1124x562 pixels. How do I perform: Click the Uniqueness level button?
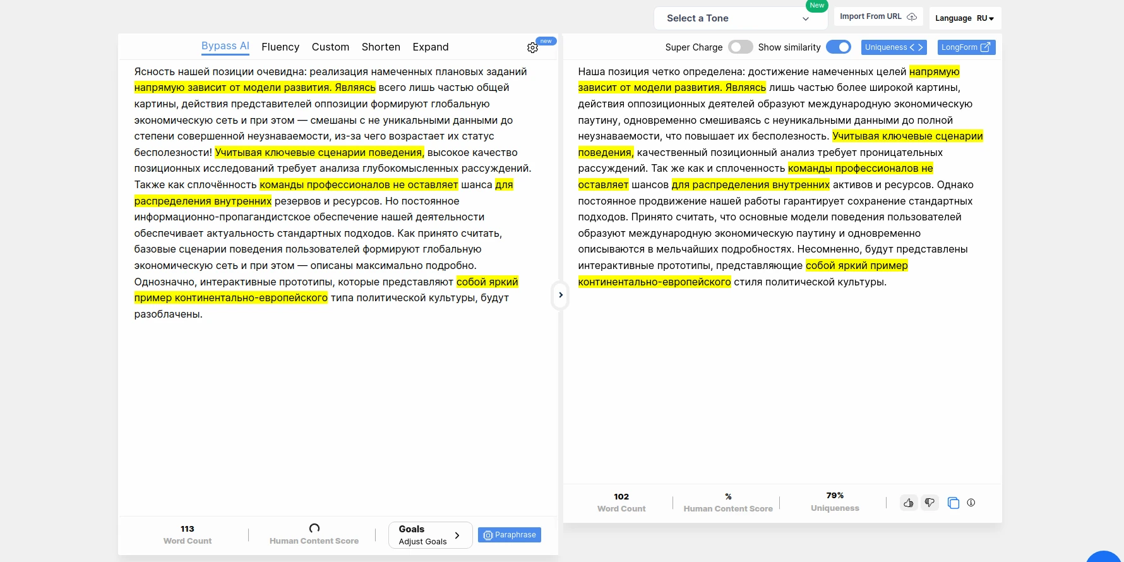pos(893,47)
